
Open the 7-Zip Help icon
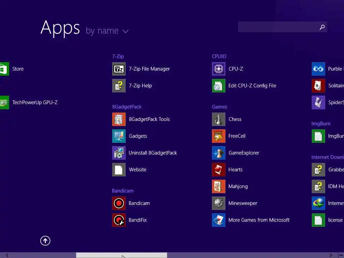119,86
